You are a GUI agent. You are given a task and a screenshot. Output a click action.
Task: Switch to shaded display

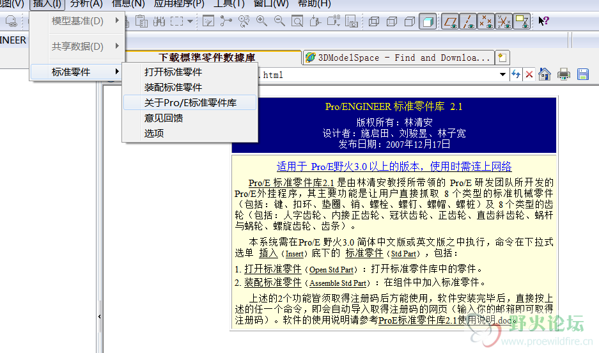point(428,21)
